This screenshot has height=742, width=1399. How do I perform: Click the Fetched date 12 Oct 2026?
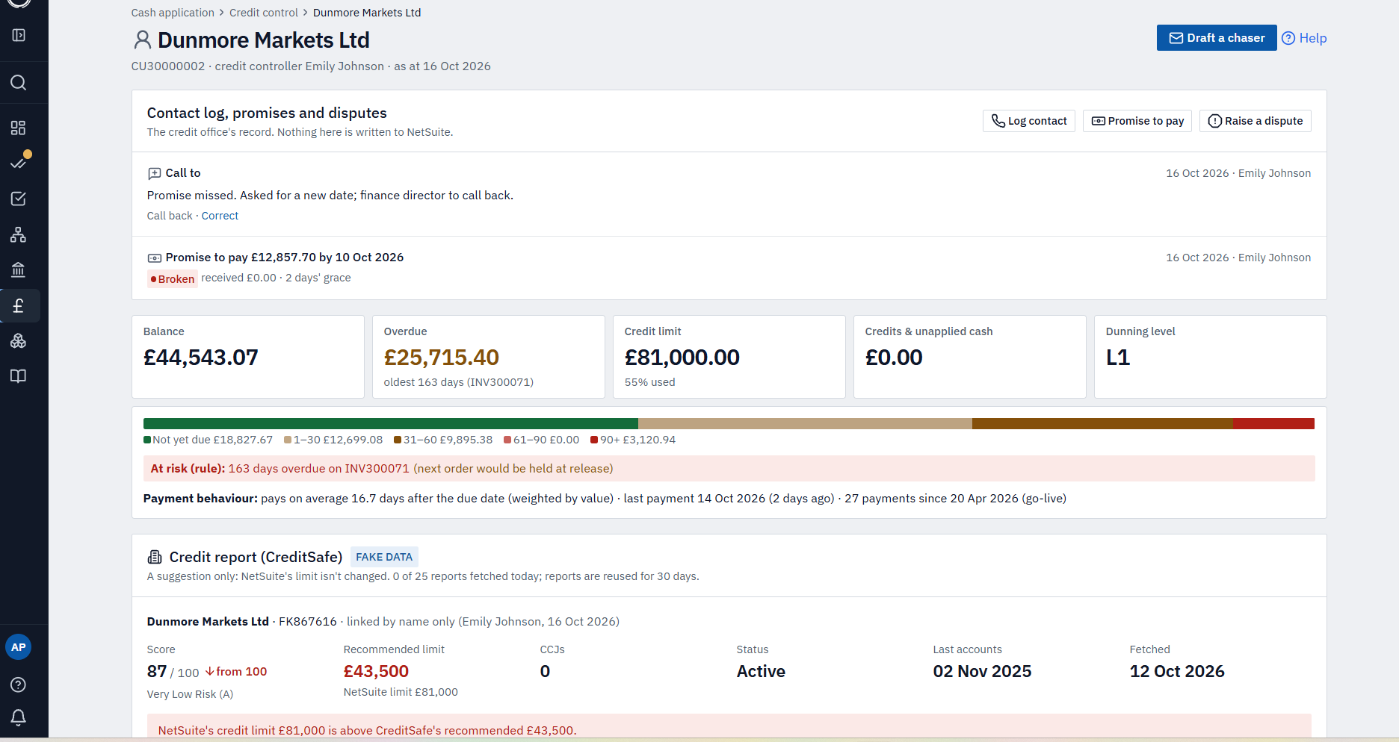pyautogui.click(x=1177, y=671)
